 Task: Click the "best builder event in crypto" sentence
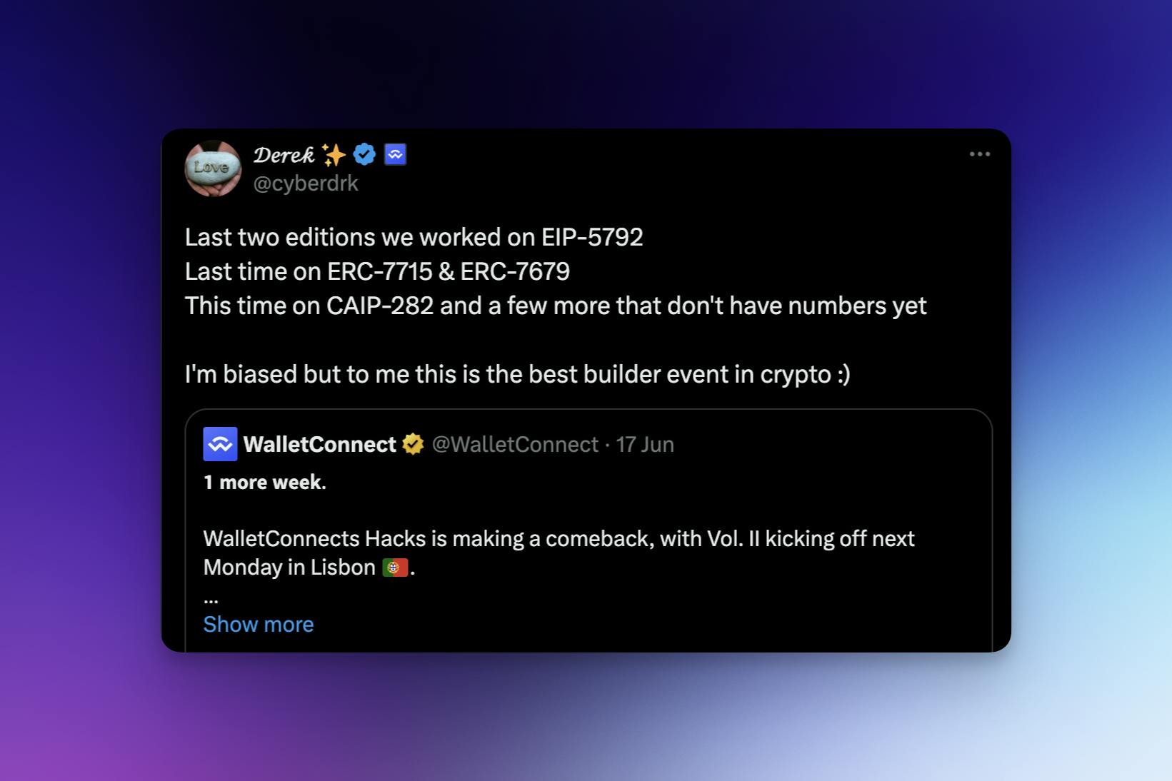coord(517,374)
